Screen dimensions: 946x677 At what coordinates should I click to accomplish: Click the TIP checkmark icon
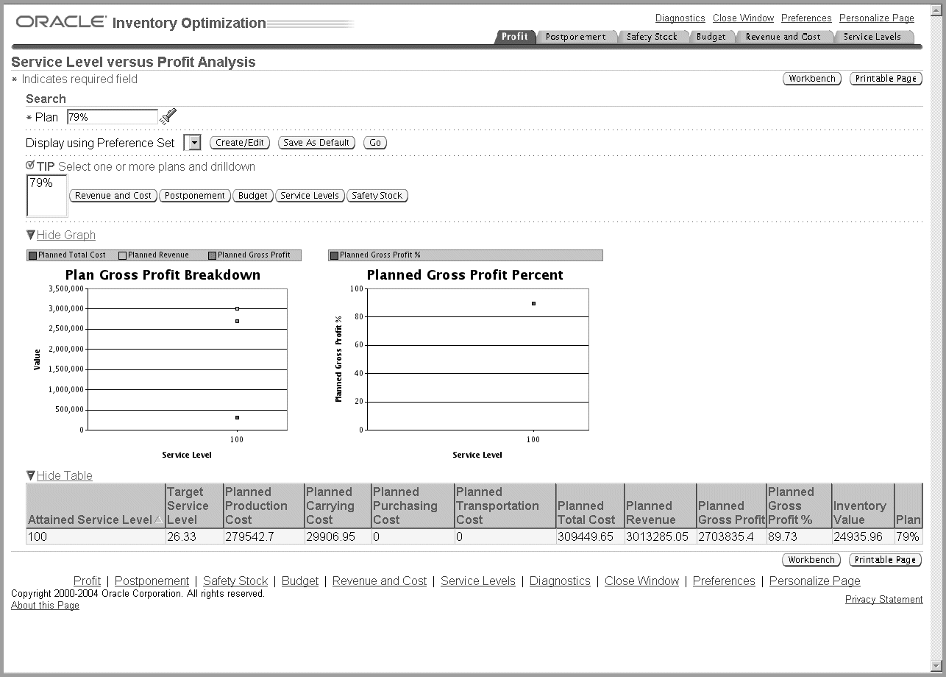(x=30, y=166)
